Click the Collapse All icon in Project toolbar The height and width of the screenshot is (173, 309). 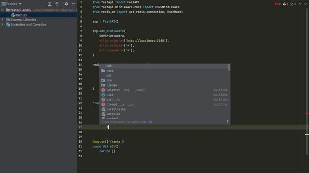pyautogui.click(x=57, y=4)
